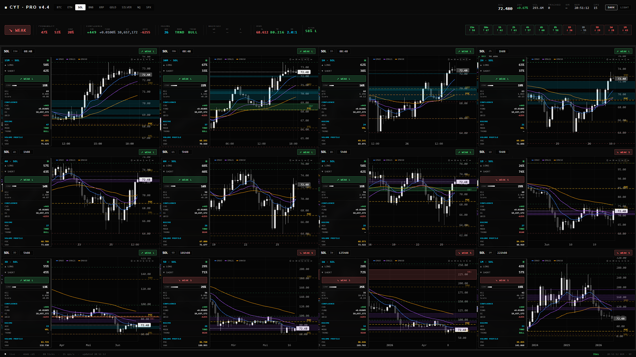
Task: Click CONF progress bar in 15M SOL panel
Action: 27,85
